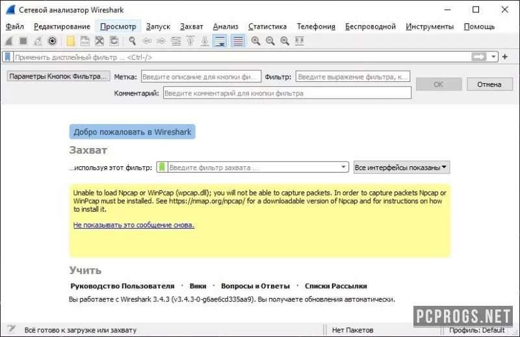This screenshot has width=520, height=337.
Task: Focus the Метка description field
Action: 201,77
